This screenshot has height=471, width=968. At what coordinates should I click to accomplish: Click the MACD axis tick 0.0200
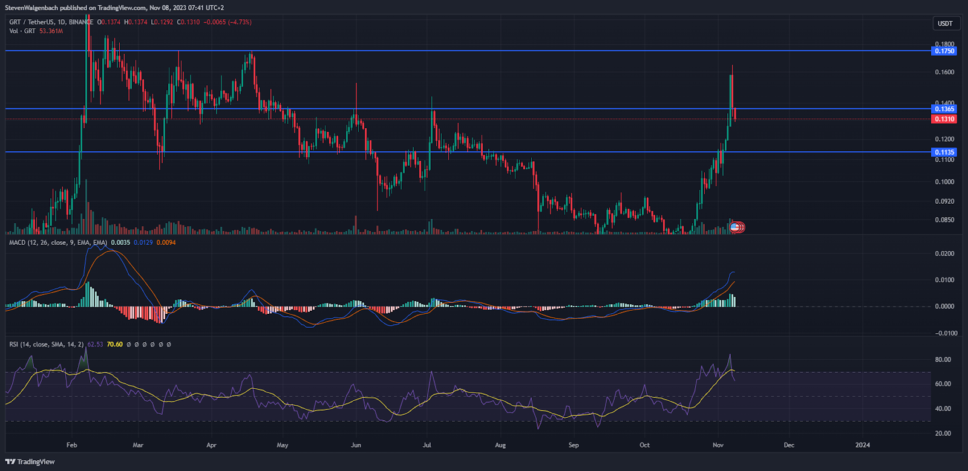click(944, 254)
